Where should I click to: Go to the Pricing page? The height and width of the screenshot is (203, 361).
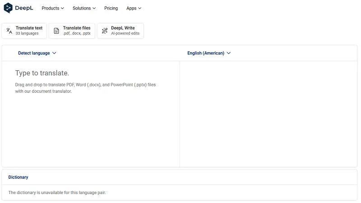(x=111, y=8)
